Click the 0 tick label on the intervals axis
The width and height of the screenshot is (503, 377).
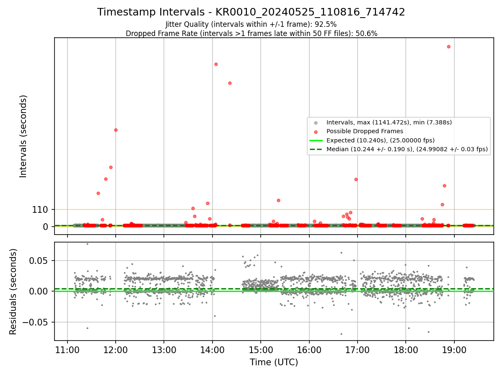coord(46,226)
